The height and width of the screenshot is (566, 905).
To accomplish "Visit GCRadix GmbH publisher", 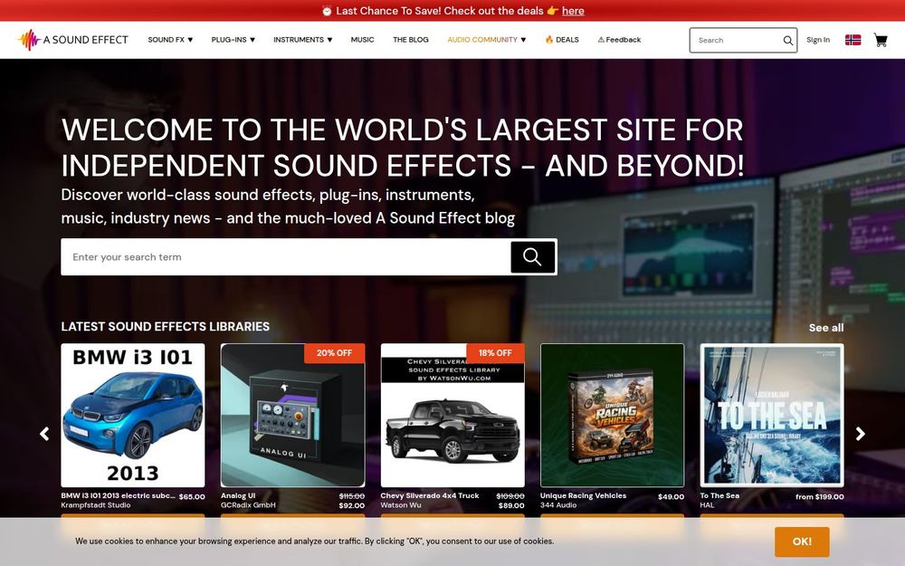I will (x=248, y=505).
